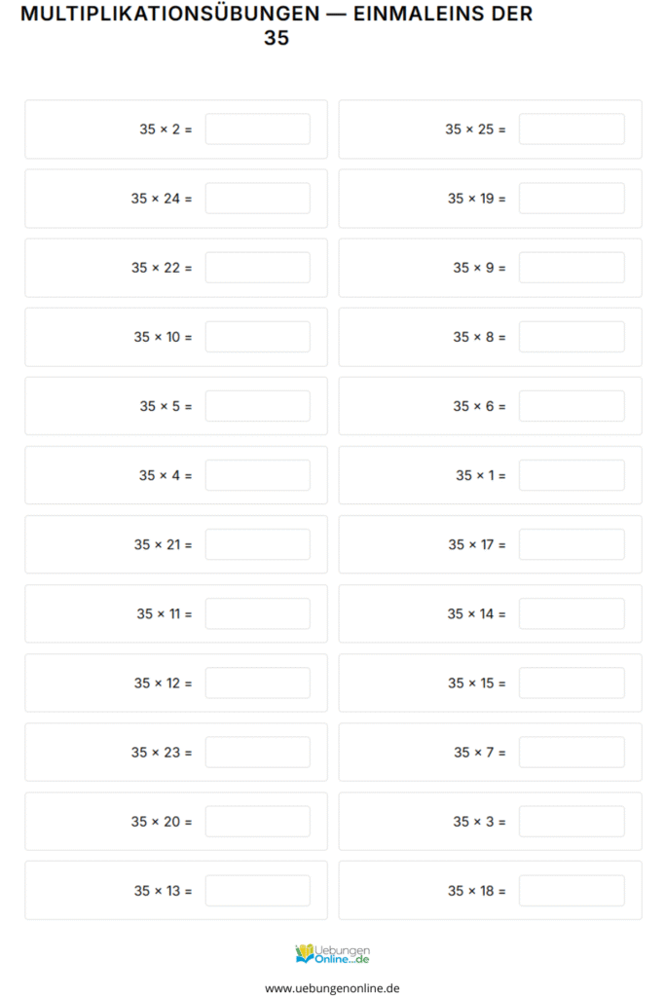This screenshot has width=665, height=997.
Task: Select the answer field for 35 × 5
Action: (257, 406)
